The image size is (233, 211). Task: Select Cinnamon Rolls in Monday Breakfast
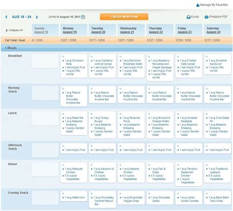(74, 62)
